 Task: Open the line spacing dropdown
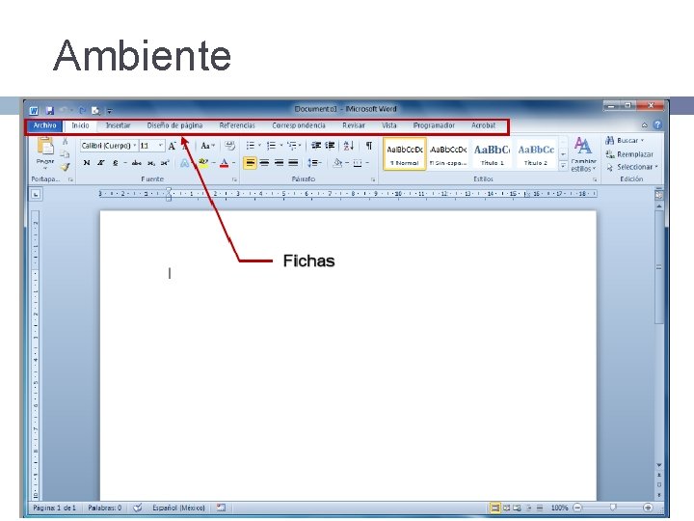pos(314,163)
